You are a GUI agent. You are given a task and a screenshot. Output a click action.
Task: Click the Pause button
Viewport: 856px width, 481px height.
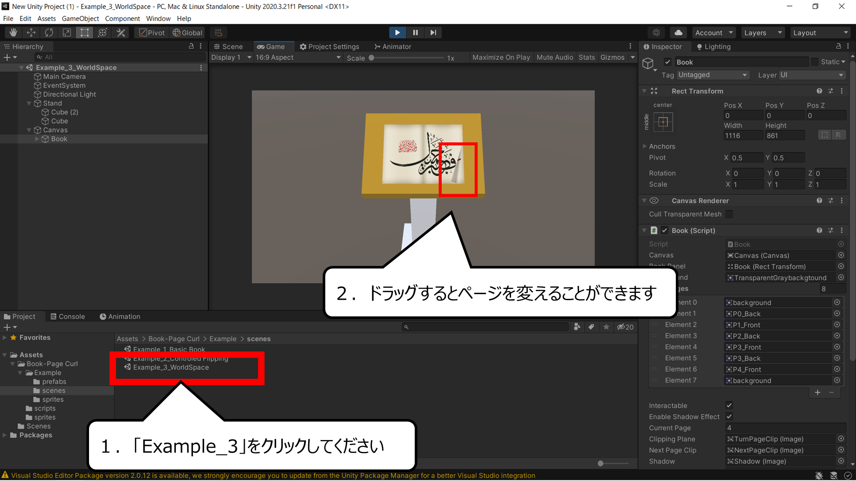click(415, 32)
